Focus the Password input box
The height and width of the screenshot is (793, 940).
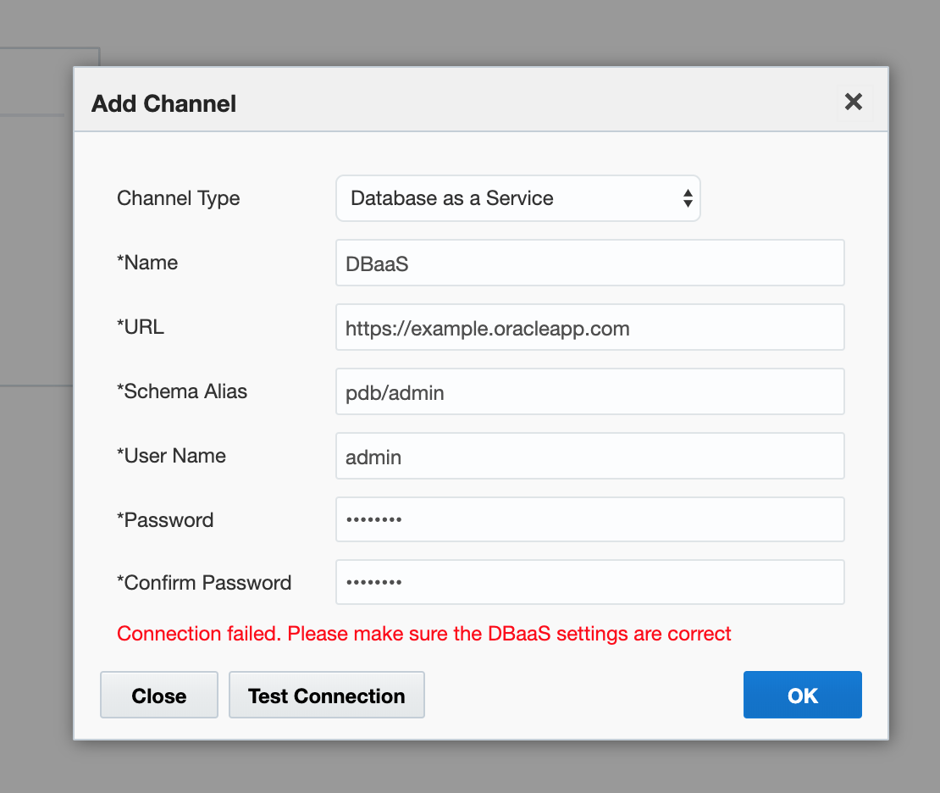[589, 519]
